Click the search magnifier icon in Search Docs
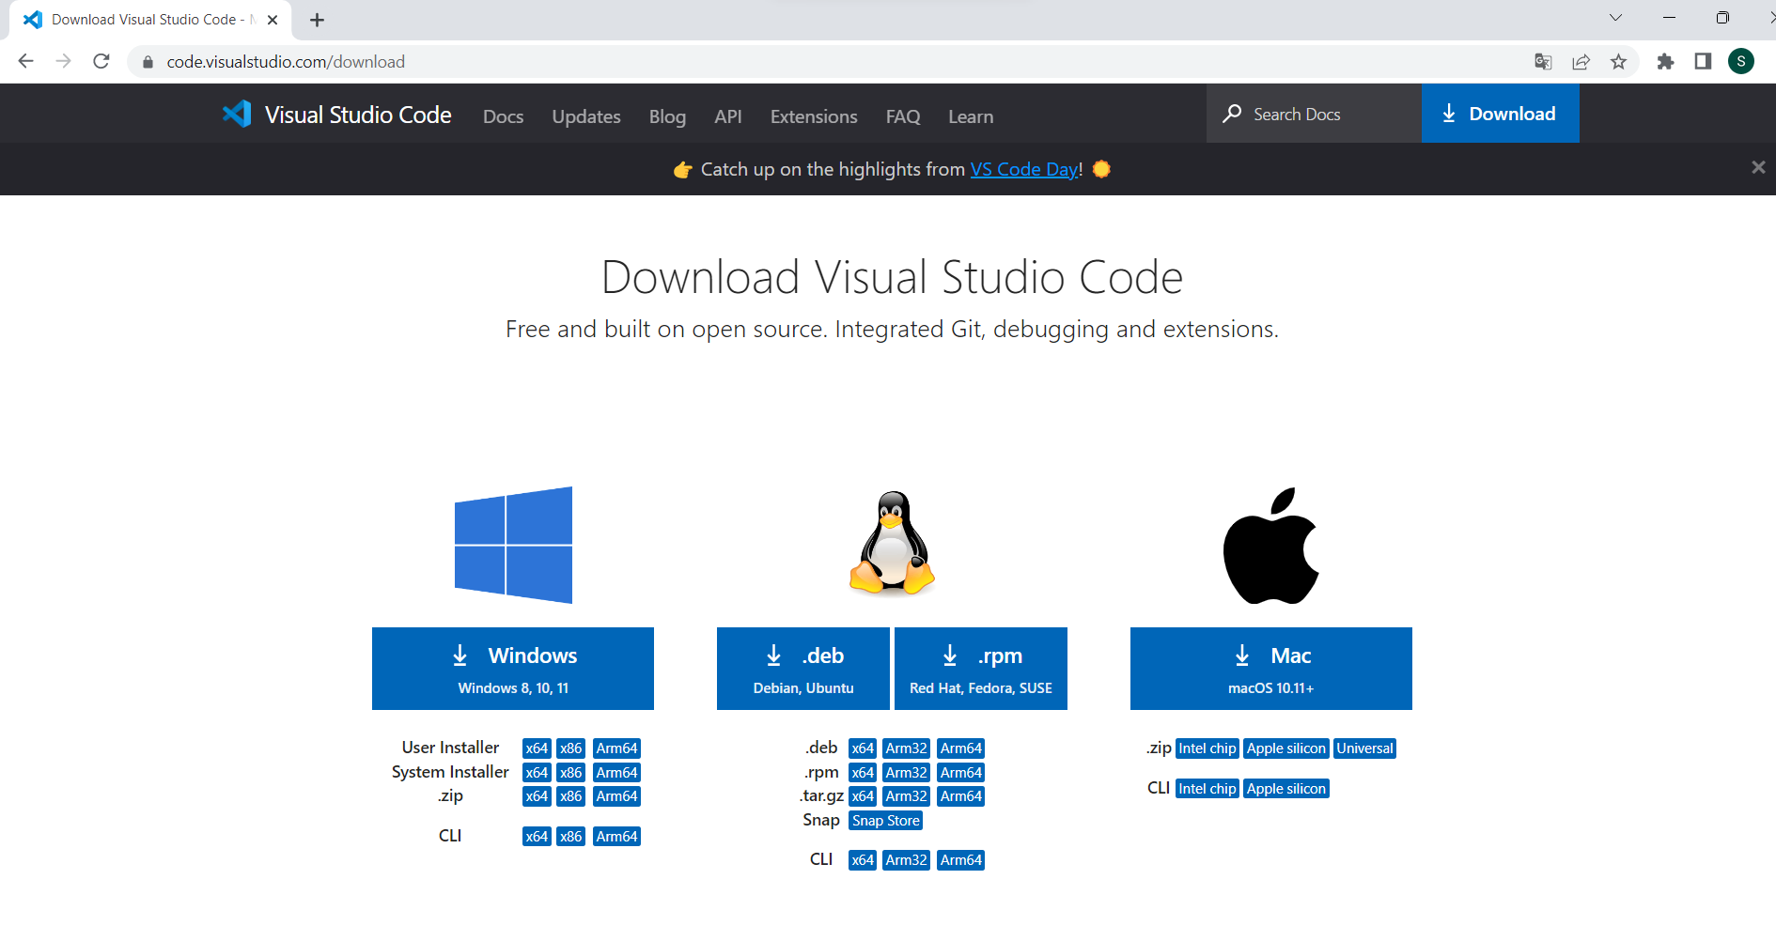Image resolution: width=1776 pixels, height=941 pixels. 1232,114
